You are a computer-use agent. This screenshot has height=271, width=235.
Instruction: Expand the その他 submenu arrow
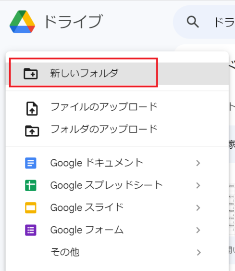[198, 253]
